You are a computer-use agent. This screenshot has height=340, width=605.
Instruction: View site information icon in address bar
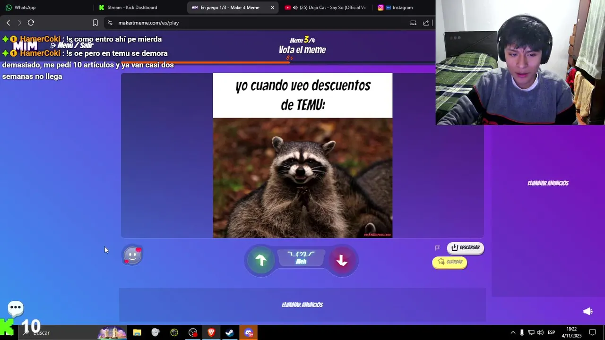coord(110,23)
